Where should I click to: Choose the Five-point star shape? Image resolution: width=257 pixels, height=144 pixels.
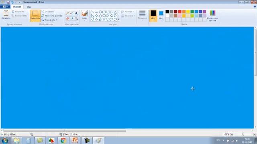(x=100, y=20)
